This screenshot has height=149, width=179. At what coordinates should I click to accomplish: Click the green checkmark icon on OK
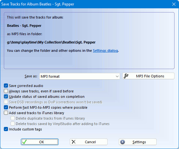coord(25,142)
